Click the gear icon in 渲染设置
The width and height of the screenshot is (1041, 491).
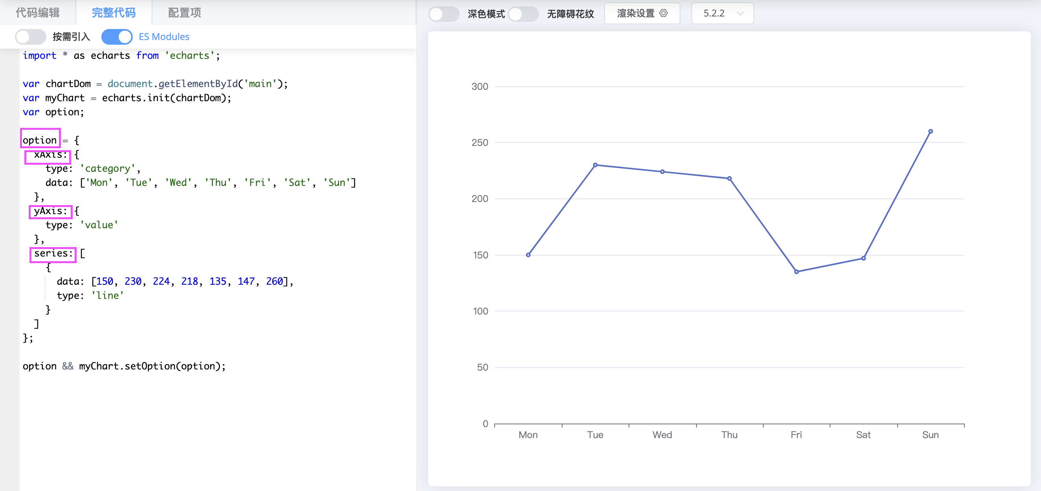[x=663, y=13]
